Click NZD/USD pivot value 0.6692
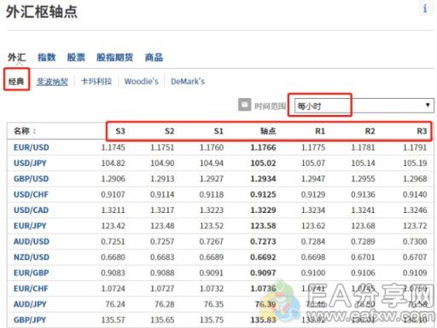 263,257
